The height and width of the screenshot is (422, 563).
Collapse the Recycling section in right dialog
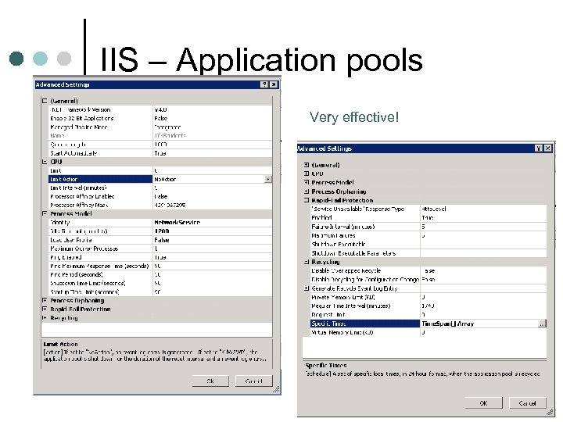pyautogui.click(x=307, y=262)
